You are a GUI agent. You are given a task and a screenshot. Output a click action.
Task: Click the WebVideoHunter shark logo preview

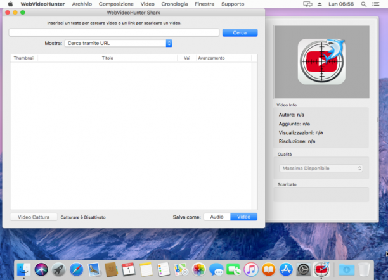(x=321, y=61)
